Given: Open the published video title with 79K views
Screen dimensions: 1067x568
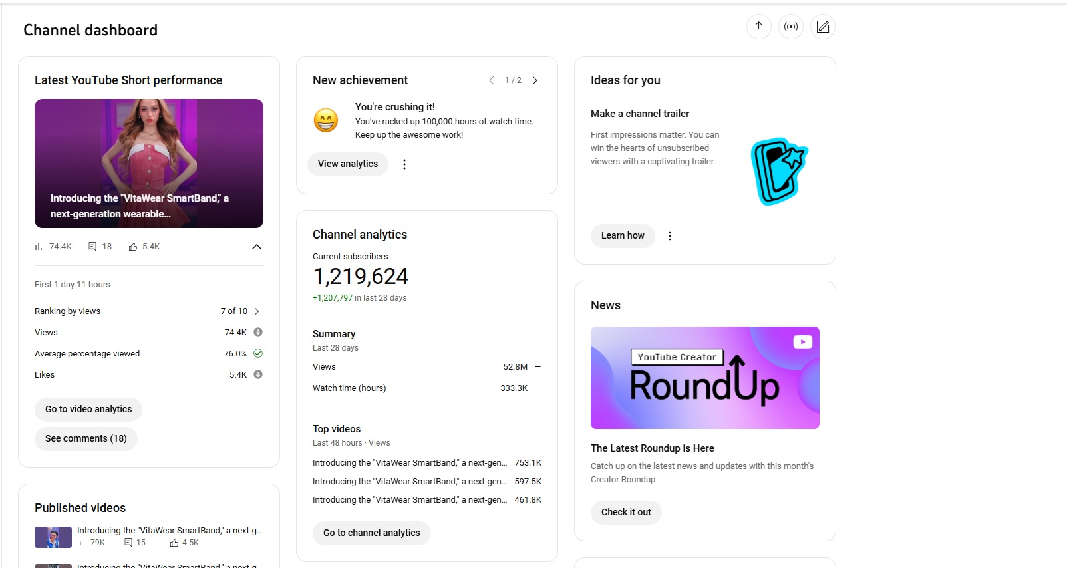Looking at the screenshot, I should click(170, 531).
